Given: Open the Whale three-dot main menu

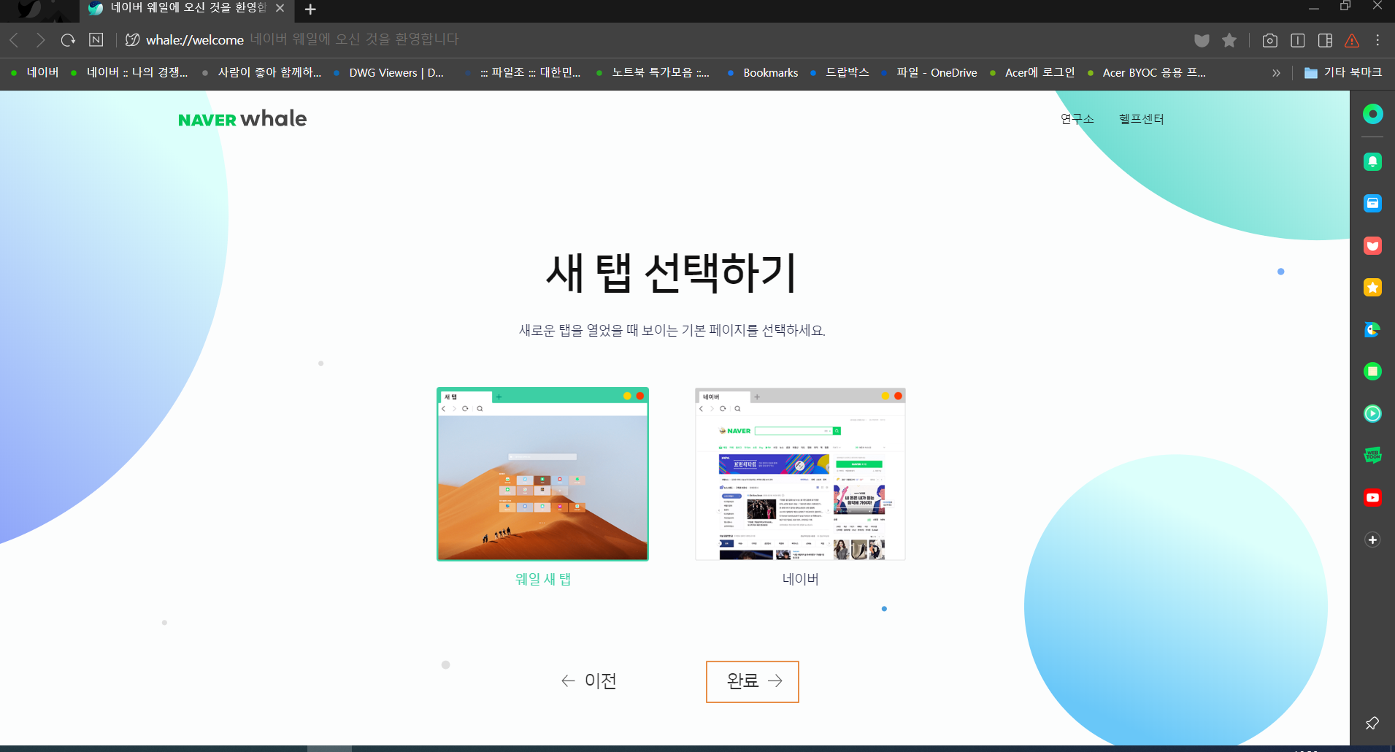Looking at the screenshot, I should (x=1377, y=40).
